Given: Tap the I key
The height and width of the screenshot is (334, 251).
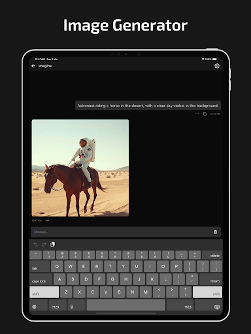Looking at the screenshot, I should [150, 266].
